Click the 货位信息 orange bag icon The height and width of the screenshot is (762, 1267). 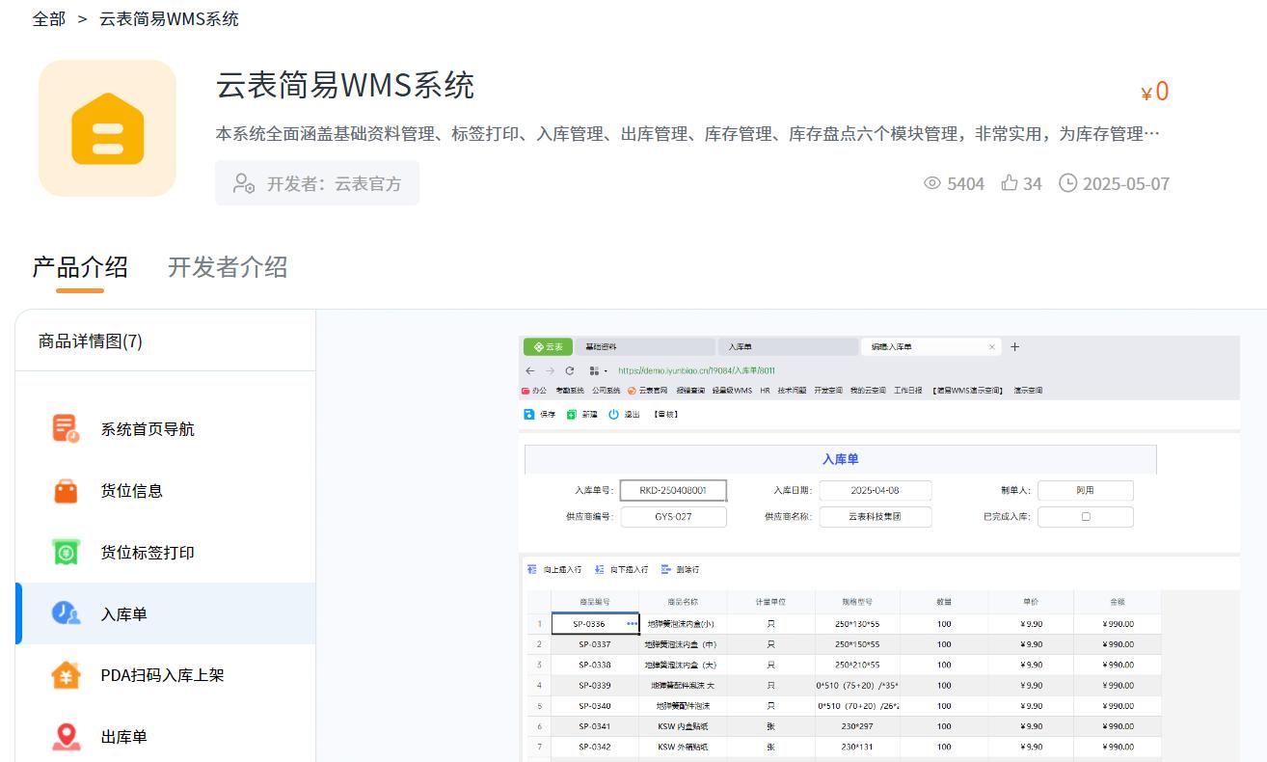67,491
